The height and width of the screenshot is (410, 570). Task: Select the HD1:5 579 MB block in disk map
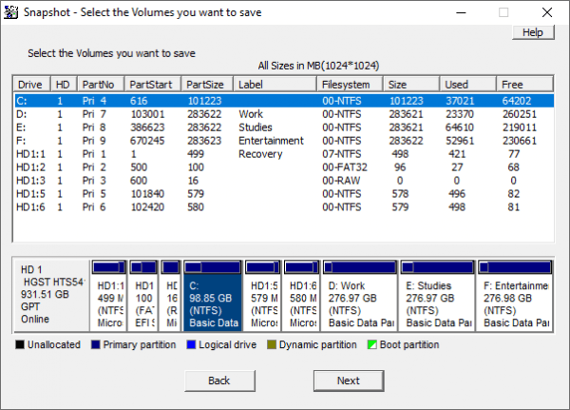pyautogui.click(x=263, y=295)
